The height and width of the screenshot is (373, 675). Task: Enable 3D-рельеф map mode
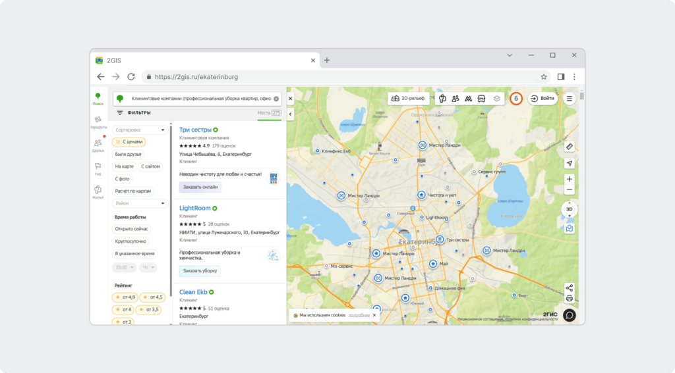click(408, 99)
